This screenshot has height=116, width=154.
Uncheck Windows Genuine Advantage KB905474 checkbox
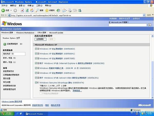point(36,82)
